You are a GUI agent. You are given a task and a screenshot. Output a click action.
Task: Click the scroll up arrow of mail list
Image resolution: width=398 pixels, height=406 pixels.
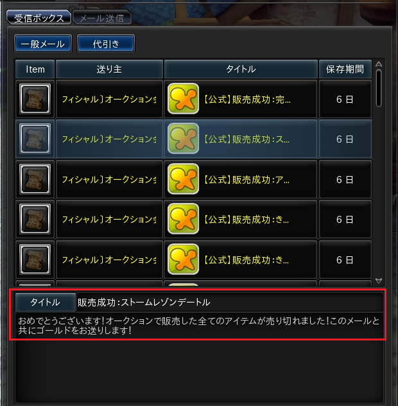pyautogui.click(x=379, y=64)
